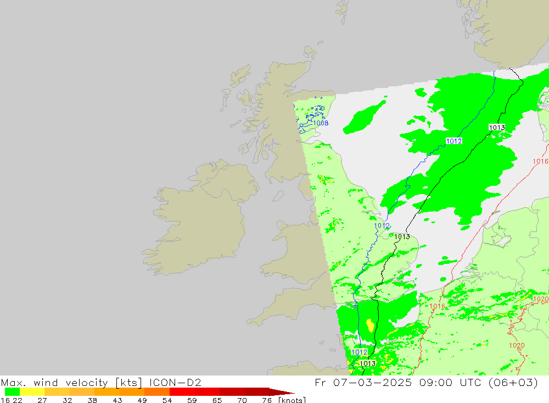Image resolution: width=549 pixels, height=403 pixels.
Task: Pick the yellow 22–27 knots legend swatch
Action: point(32,392)
